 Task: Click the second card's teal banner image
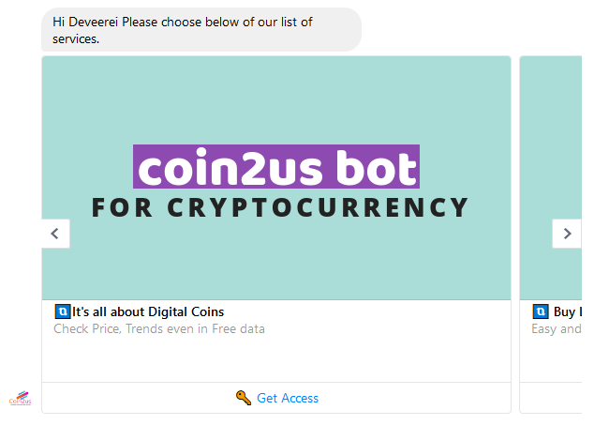click(x=553, y=141)
